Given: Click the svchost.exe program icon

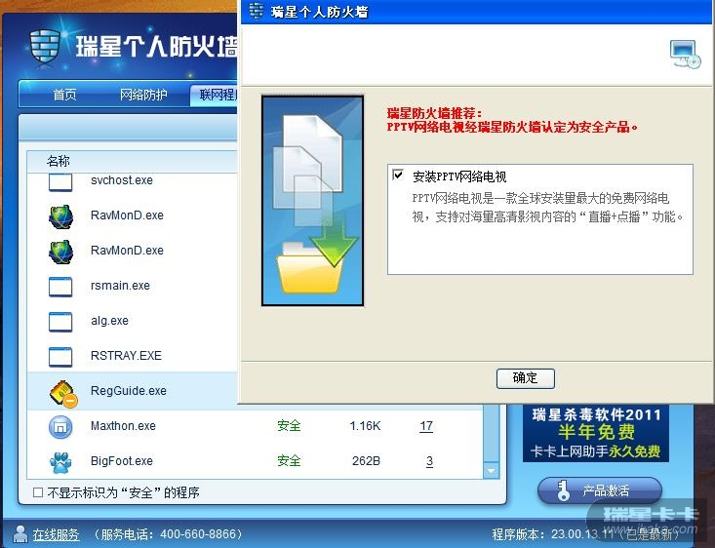Looking at the screenshot, I should (60, 182).
